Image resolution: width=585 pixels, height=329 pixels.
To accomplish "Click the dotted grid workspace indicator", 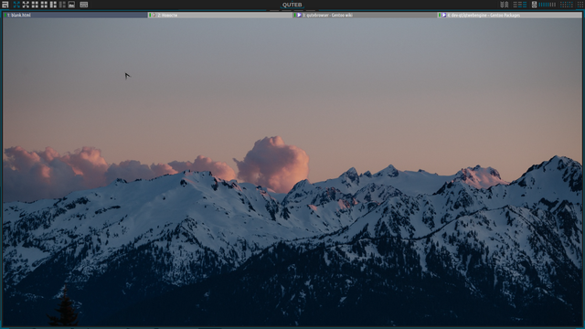I will coord(567,5).
